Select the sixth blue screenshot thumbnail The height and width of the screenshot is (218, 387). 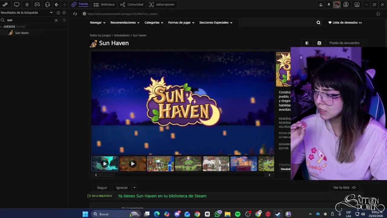(x=244, y=164)
